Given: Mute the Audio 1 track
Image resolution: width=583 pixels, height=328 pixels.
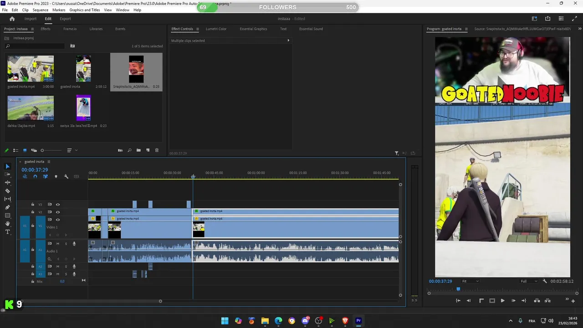Looking at the screenshot, I should click(x=58, y=244).
